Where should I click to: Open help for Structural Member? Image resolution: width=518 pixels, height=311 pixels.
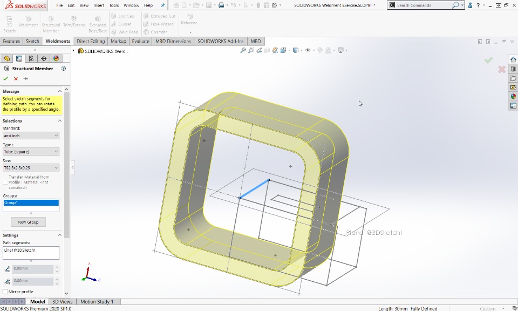[64, 69]
